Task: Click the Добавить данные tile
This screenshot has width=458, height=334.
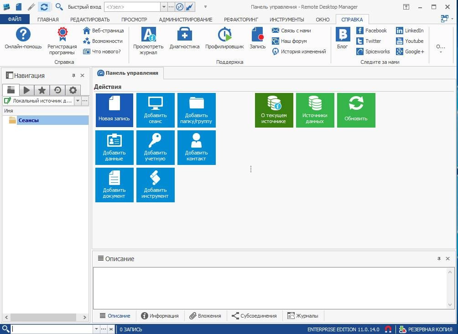Action: 114,148
